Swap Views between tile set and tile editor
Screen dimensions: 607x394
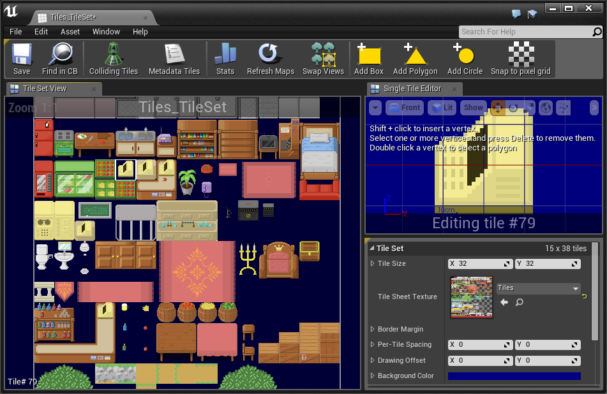coord(323,59)
